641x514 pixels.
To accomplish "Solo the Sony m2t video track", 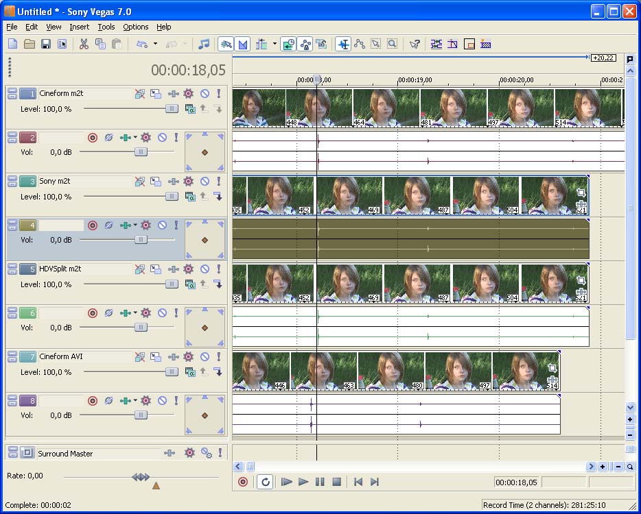I will pos(219,182).
